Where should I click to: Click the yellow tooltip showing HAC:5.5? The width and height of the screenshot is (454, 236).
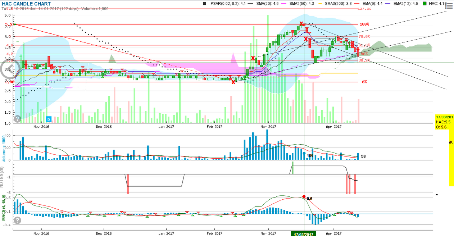point(445,122)
